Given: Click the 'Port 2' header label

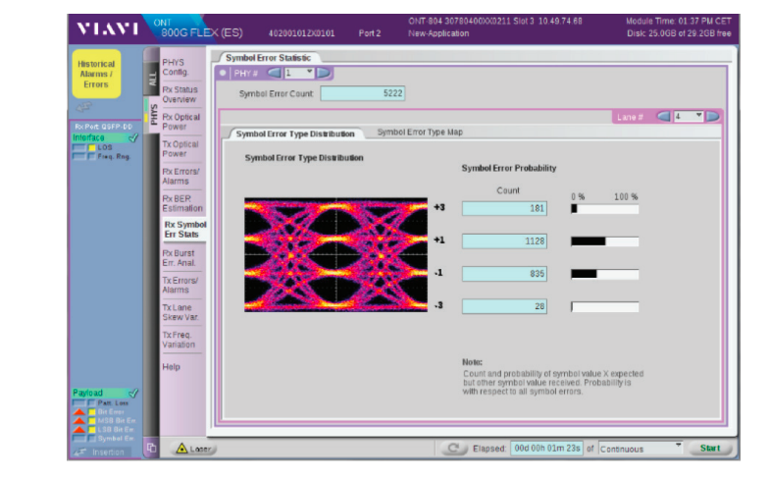Looking at the screenshot, I should [369, 33].
